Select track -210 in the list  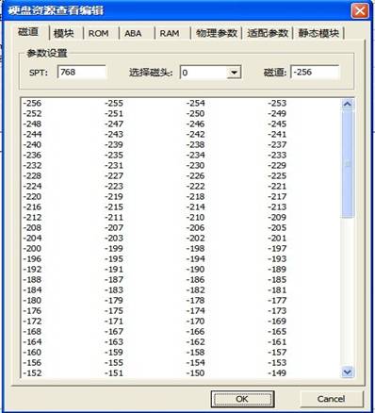pos(195,217)
